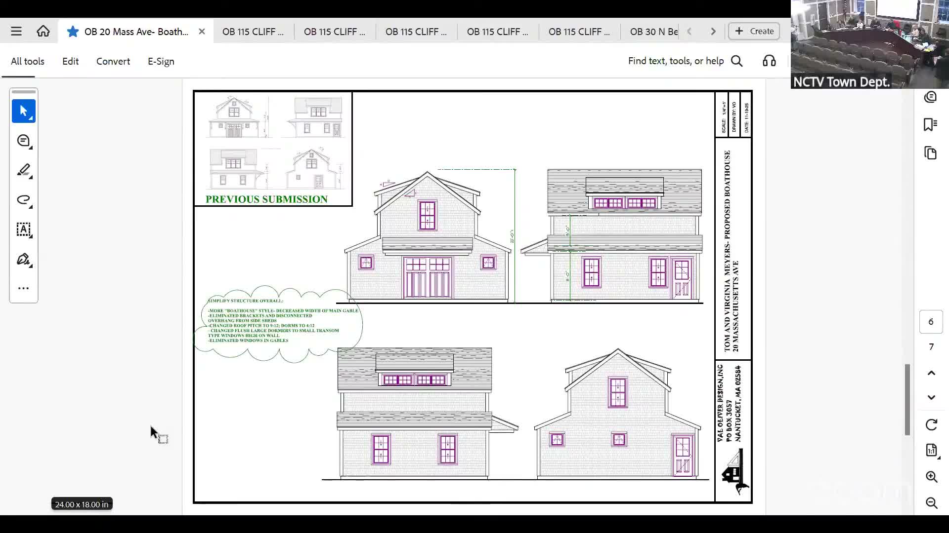Go down a page with the chevron
949x533 pixels.
932,397
